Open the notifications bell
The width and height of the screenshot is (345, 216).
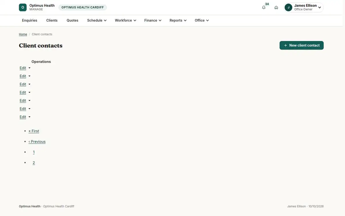tap(264, 7)
